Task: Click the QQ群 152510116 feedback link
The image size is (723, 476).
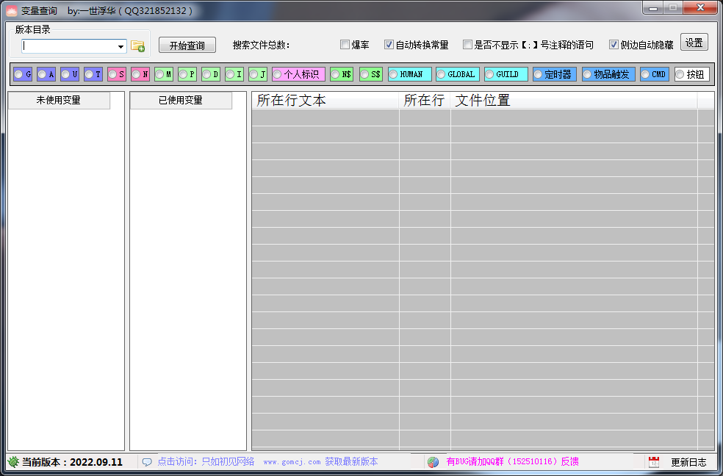Action: pos(512,462)
